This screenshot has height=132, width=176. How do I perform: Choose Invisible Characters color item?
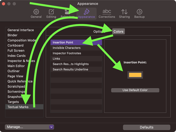[76, 48]
